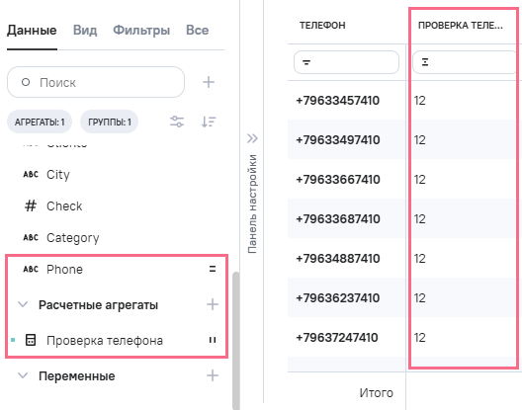Toggle the АГРЕГАТЫ: 1 filter chip
The height and width of the screenshot is (410, 522).
[x=40, y=122]
